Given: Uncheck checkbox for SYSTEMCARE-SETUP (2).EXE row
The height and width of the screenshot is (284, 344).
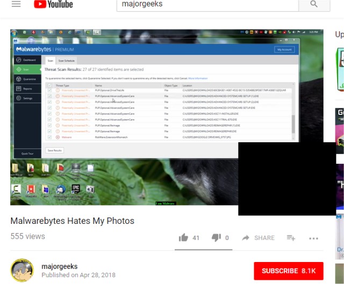Looking at the screenshot, I should 49,102.
